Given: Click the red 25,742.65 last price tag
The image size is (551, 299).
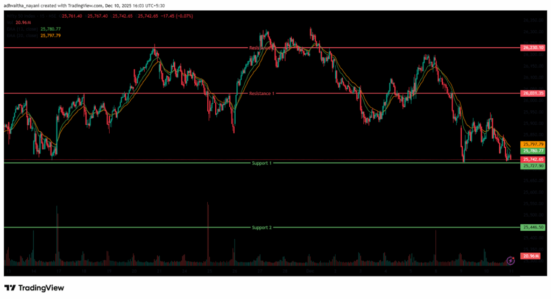Looking at the screenshot, I should [x=533, y=160].
